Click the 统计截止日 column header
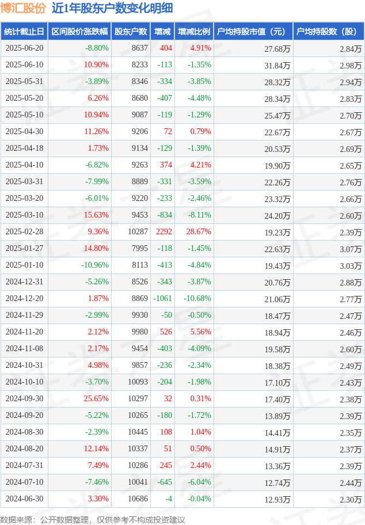Screen dimensions: 365x525 coord(24,32)
